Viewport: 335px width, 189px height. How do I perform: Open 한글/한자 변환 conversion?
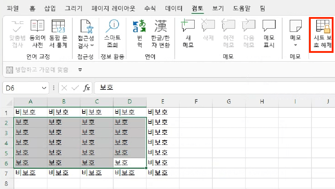point(161,34)
